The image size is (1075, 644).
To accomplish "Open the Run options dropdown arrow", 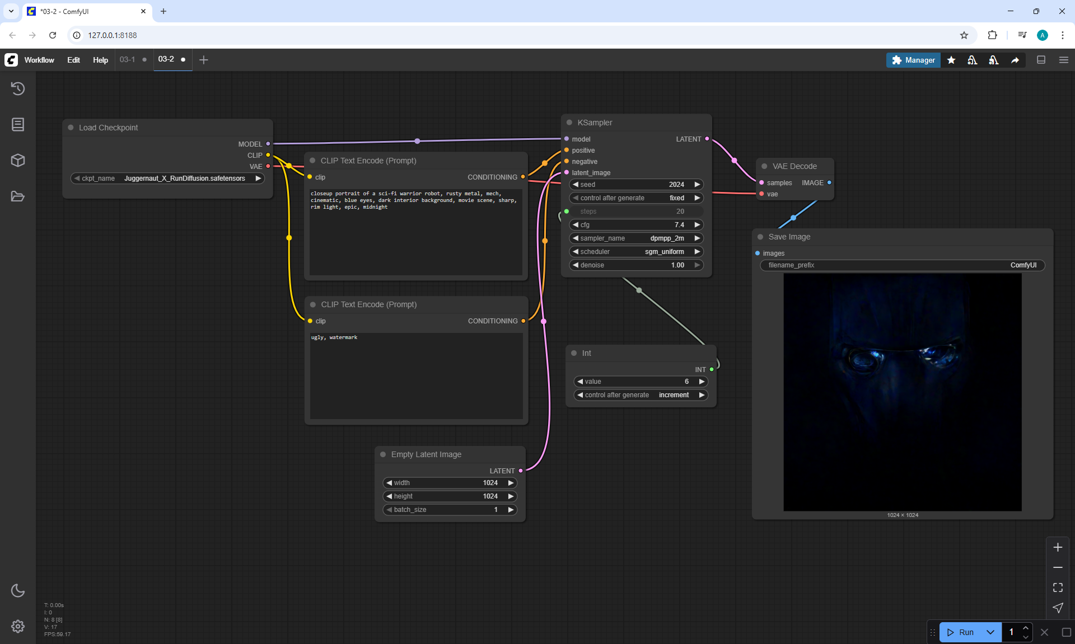I will coord(990,632).
